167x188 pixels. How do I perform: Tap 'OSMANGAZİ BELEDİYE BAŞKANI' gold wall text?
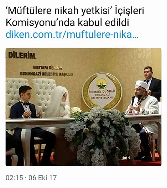coord(46,74)
